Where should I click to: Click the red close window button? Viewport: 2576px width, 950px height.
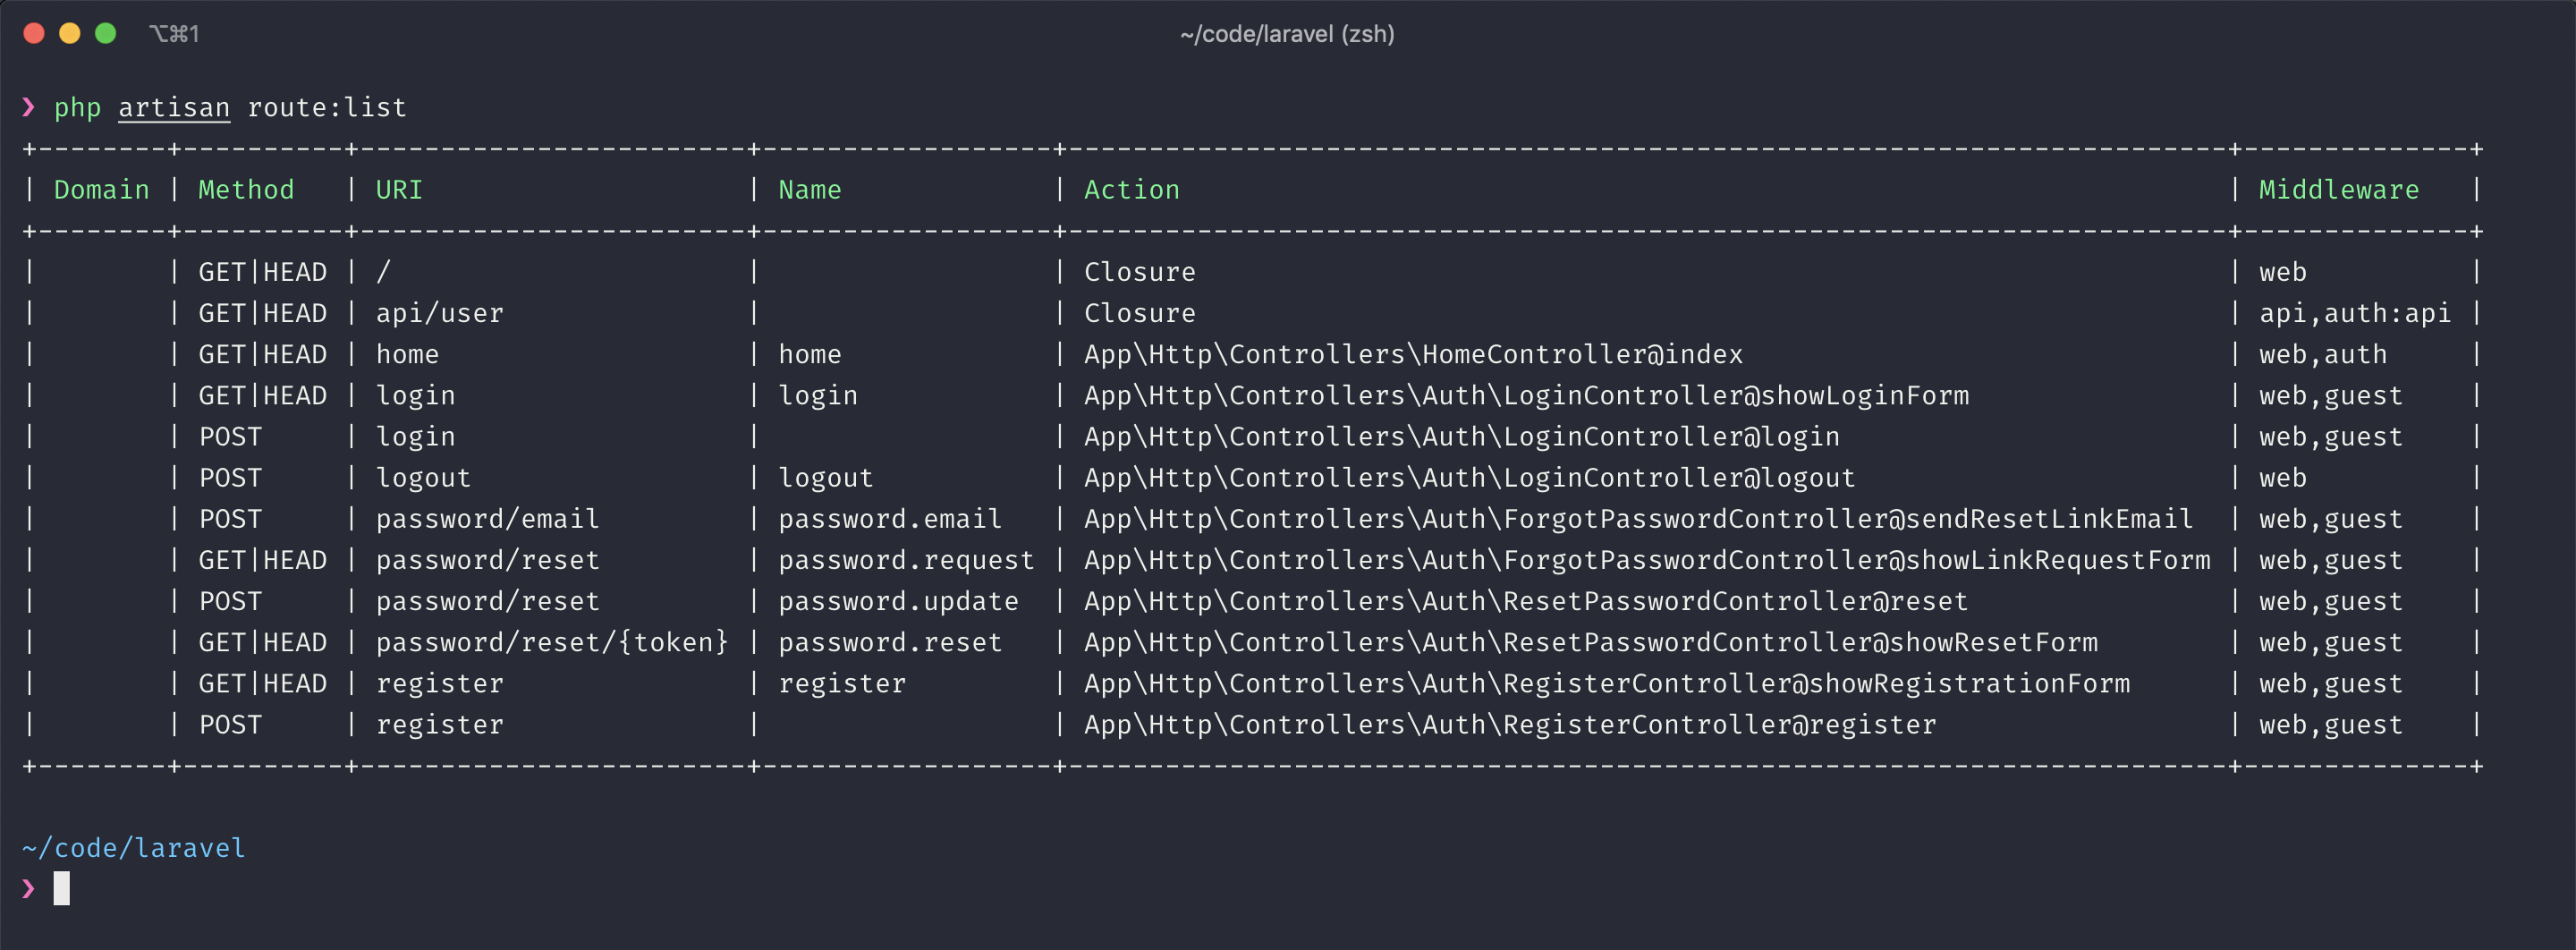click(34, 34)
